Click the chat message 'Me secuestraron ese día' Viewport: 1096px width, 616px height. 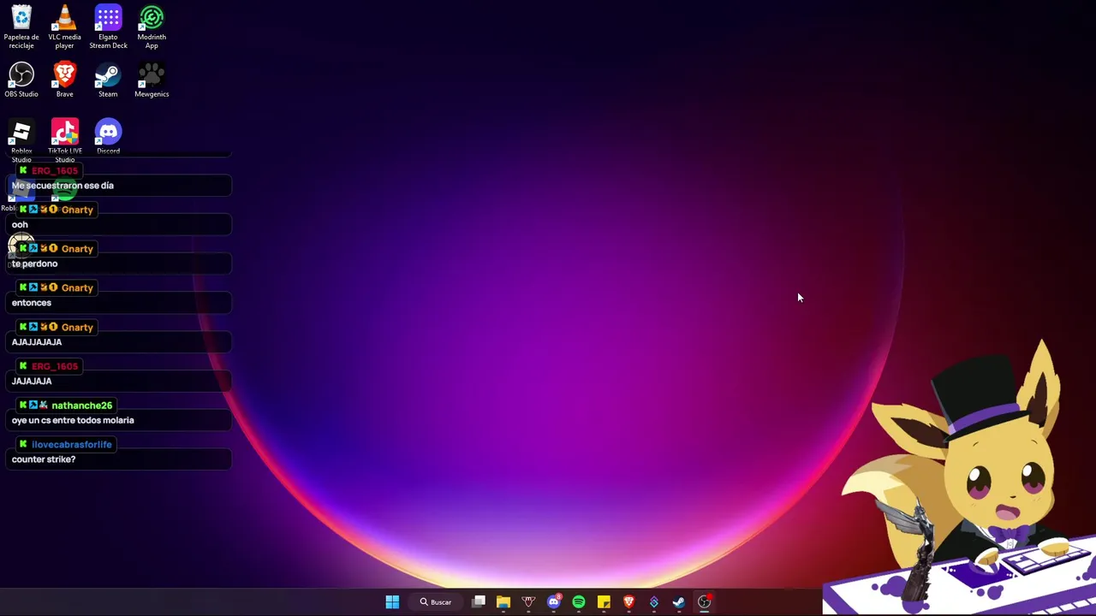coord(63,186)
